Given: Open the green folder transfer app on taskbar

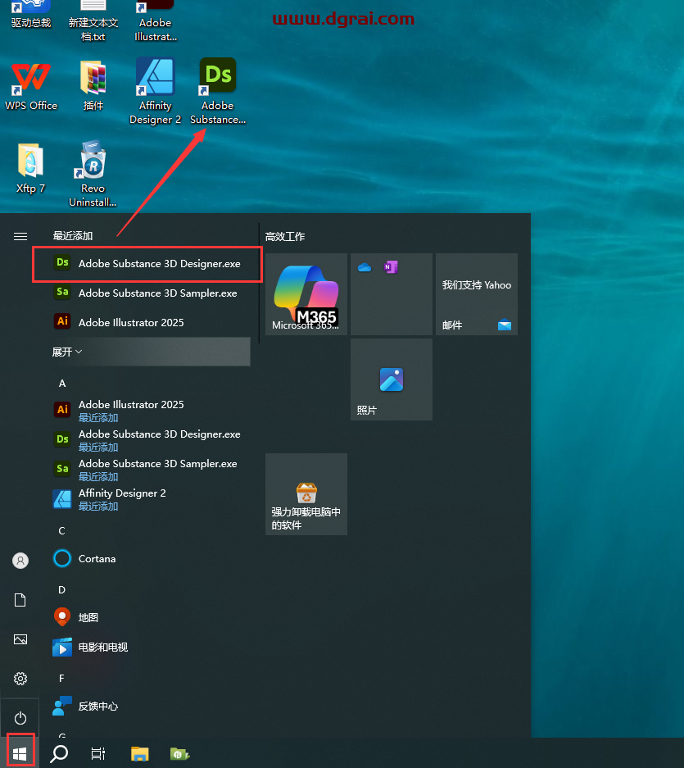Looking at the screenshot, I should pos(179,754).
